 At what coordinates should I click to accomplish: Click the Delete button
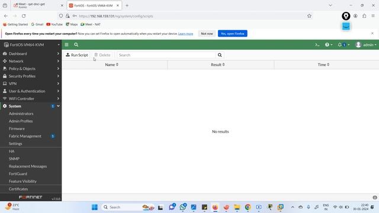[102, 55]
